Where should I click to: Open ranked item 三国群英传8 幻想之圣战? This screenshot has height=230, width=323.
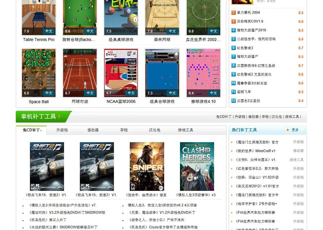[x=256, y=66]
